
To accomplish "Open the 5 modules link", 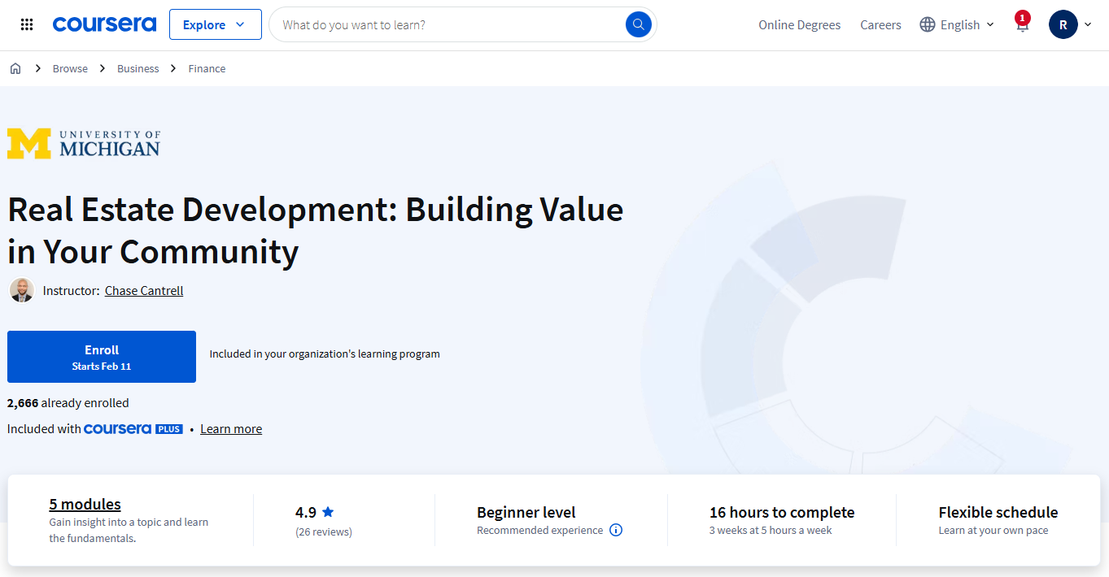I will (85, 504).
